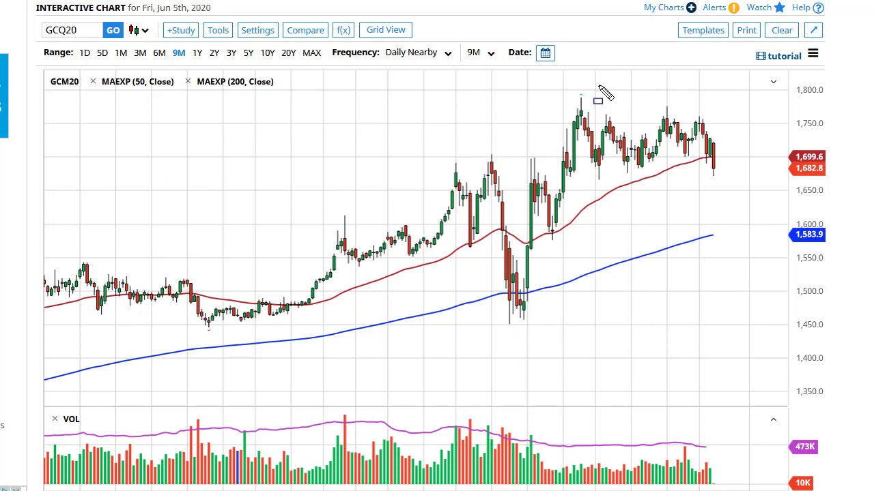Click the Alerts exclamation icon

[x=733, y=8]
